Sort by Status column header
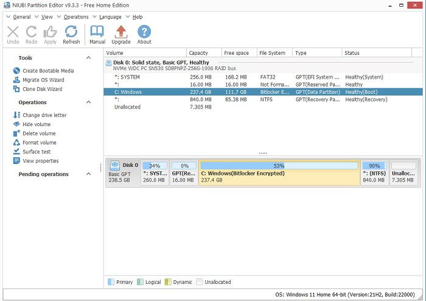Viewport: 426px width, 301px height. [x=377, y=53]
